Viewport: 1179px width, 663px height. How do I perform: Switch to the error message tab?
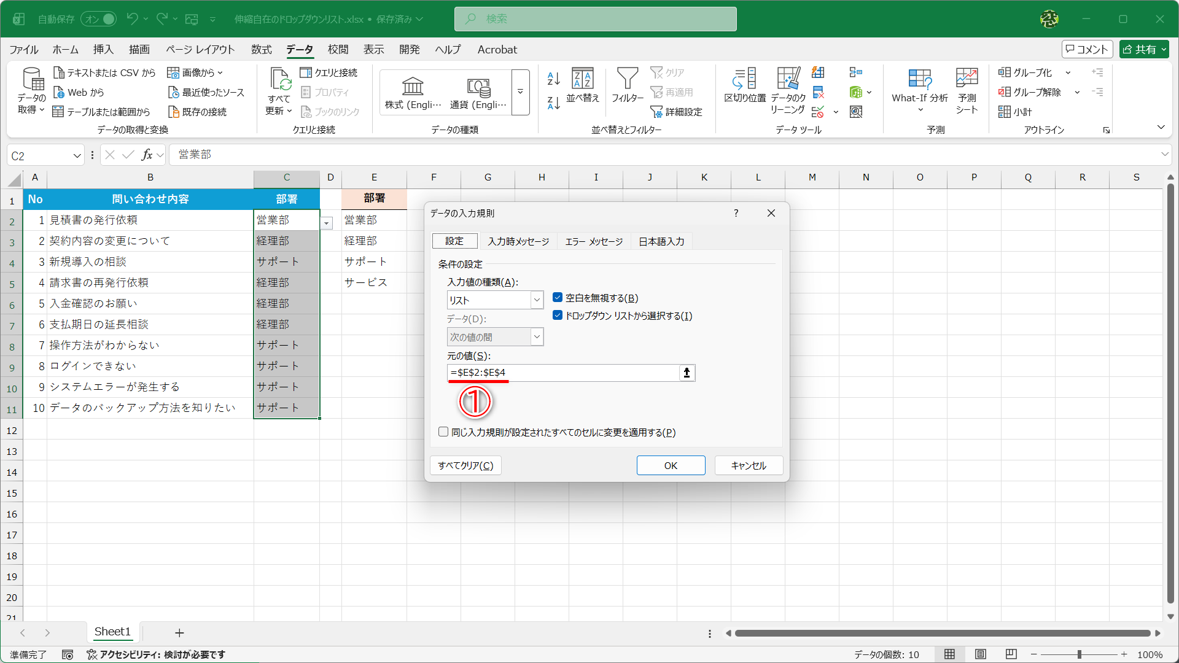click(x=593, y=241)
